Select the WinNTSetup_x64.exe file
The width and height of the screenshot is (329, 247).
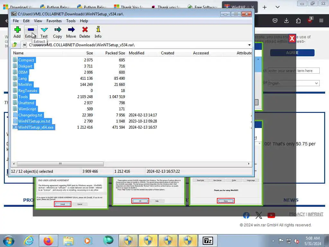36,127
